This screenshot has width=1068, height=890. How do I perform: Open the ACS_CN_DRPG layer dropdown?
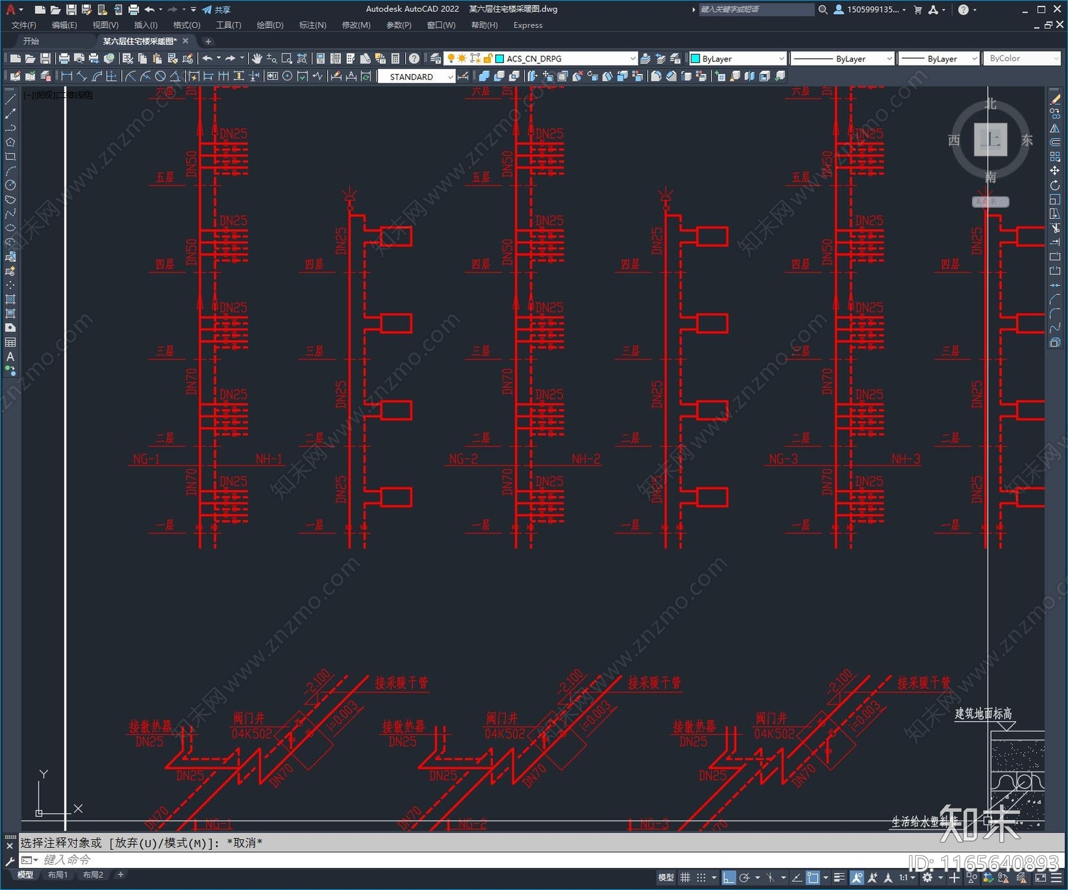coord(632,59)
